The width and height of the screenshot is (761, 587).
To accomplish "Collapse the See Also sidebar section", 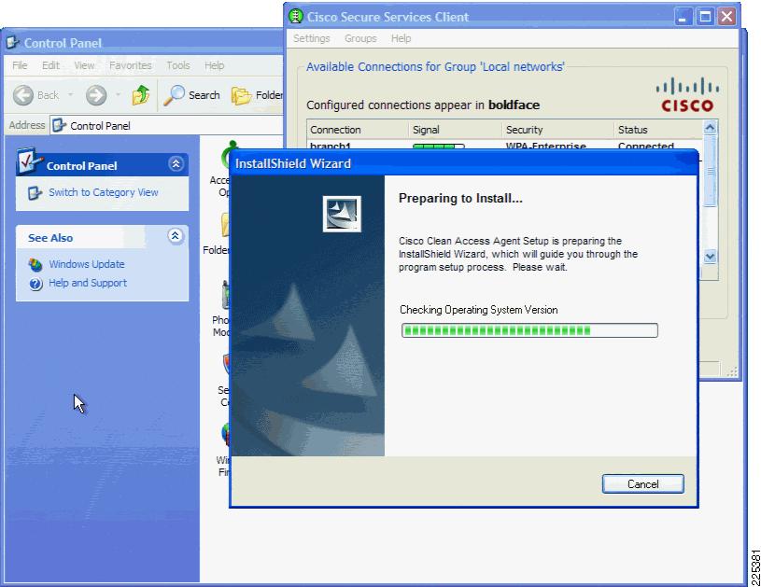I will click(176, 236).
